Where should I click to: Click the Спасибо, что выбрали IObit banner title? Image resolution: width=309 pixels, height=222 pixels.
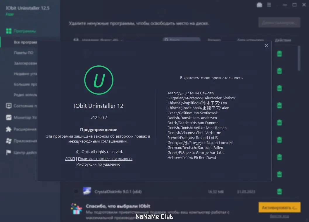(x=118, y=206)
